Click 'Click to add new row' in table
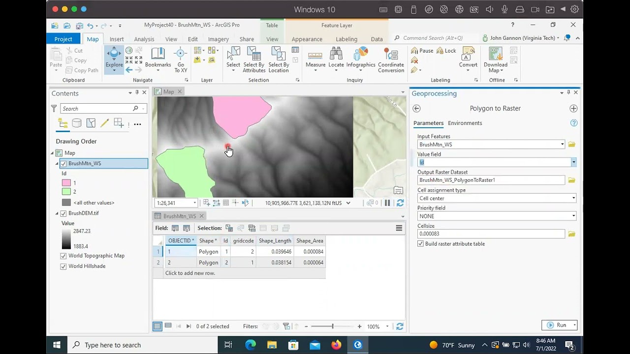The width and height of the screenshot is (630, 354). [190, 273]
